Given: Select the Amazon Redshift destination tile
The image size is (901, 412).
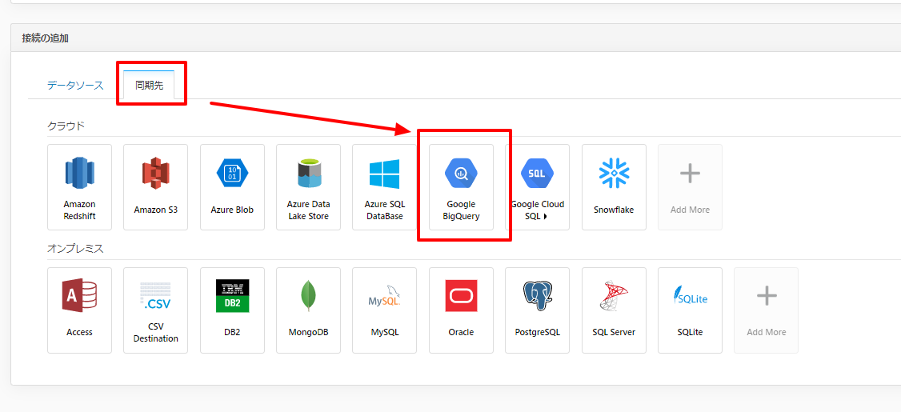Looking at the screenshot, I should pyautogui.click(x=80, y=187).
